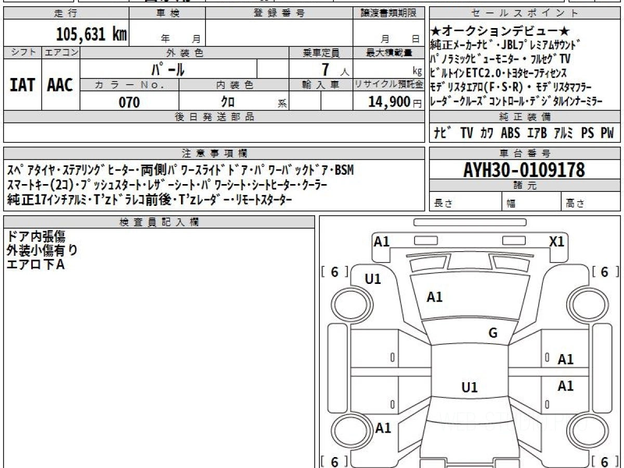Select the エアコン header cell

click(60, 53)
